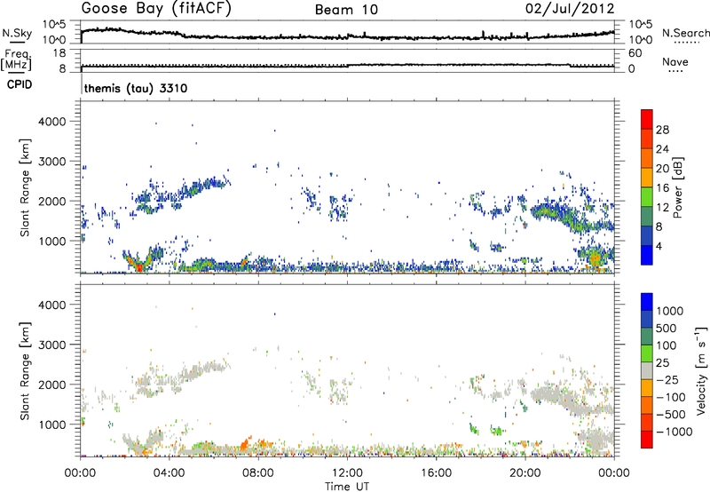Click the 'Freq. [MHz]' axis label

click(16, 60)
